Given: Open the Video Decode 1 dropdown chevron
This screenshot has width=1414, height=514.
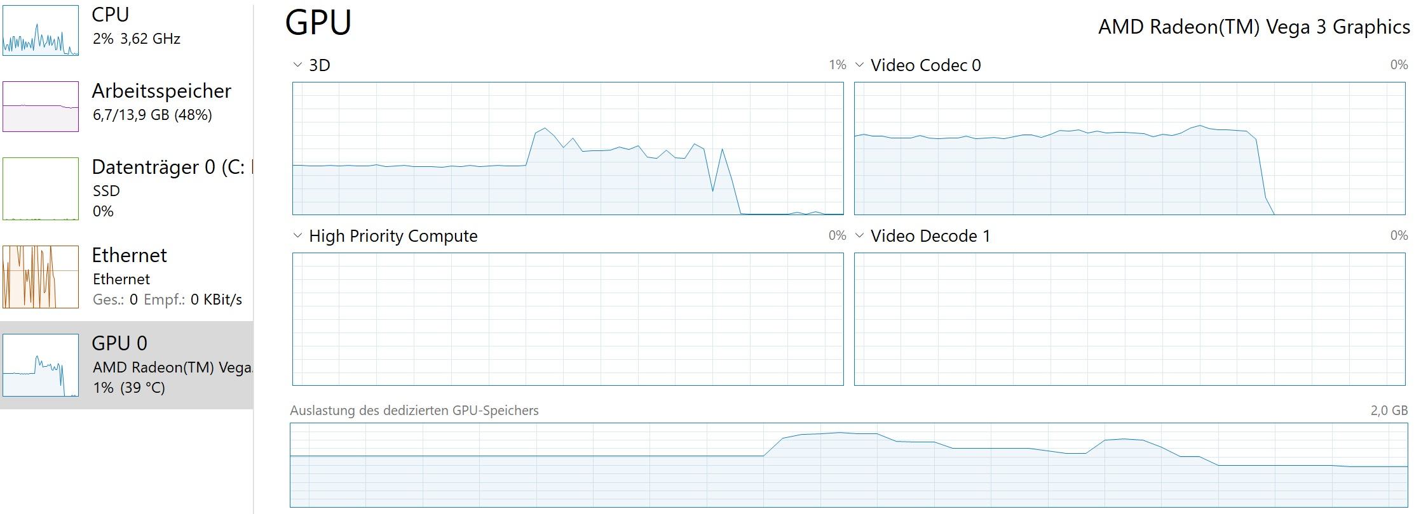Looking at the screenshot, I should coord(860,235).
